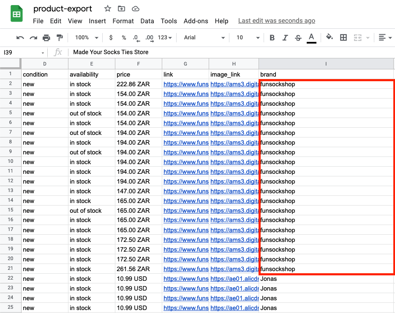Click into the formula bar text
395x313 pixels.
coord(111,52)
